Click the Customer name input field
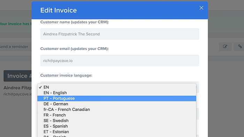The width and height of the screenshot is (244, 137). (120, 34)
